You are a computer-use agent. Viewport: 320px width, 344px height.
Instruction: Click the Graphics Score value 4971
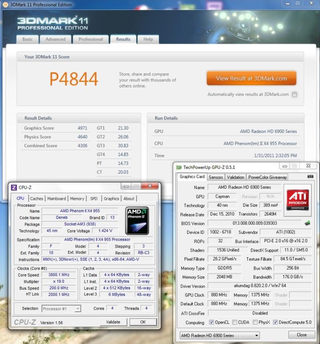(x=83, y=128)
